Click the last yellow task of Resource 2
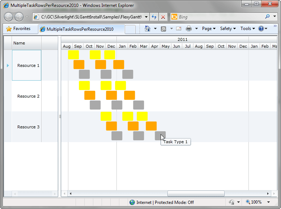This screenshot has height=209, width=281. point(120,85)
